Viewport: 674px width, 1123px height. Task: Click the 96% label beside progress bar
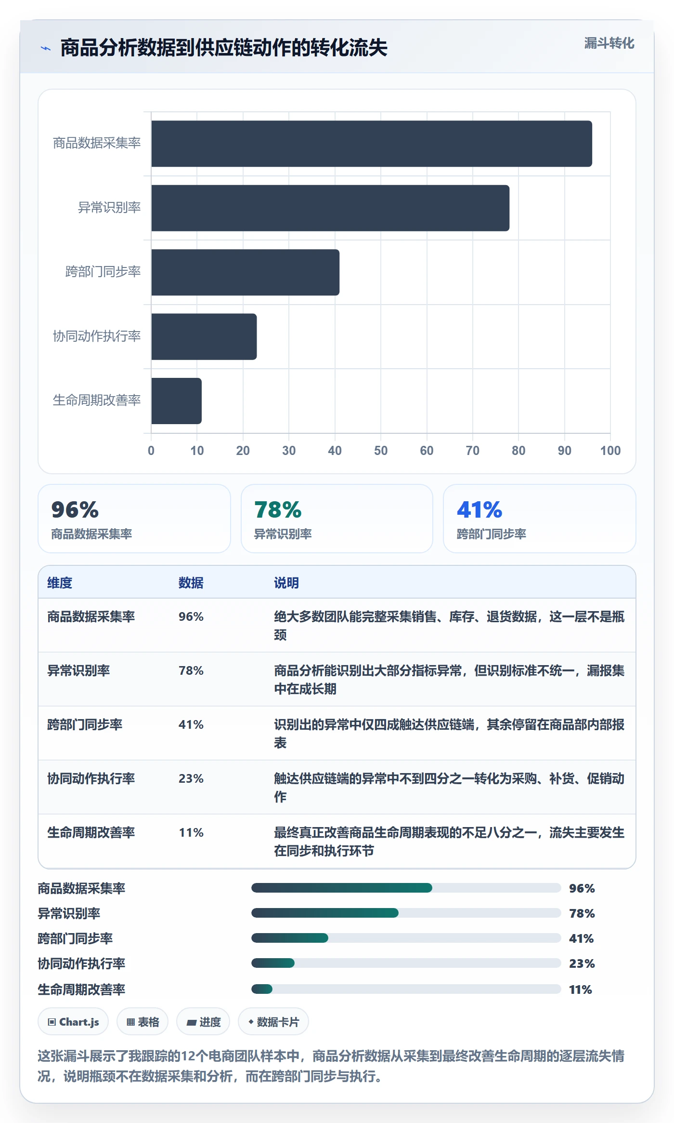coord(582,888)
